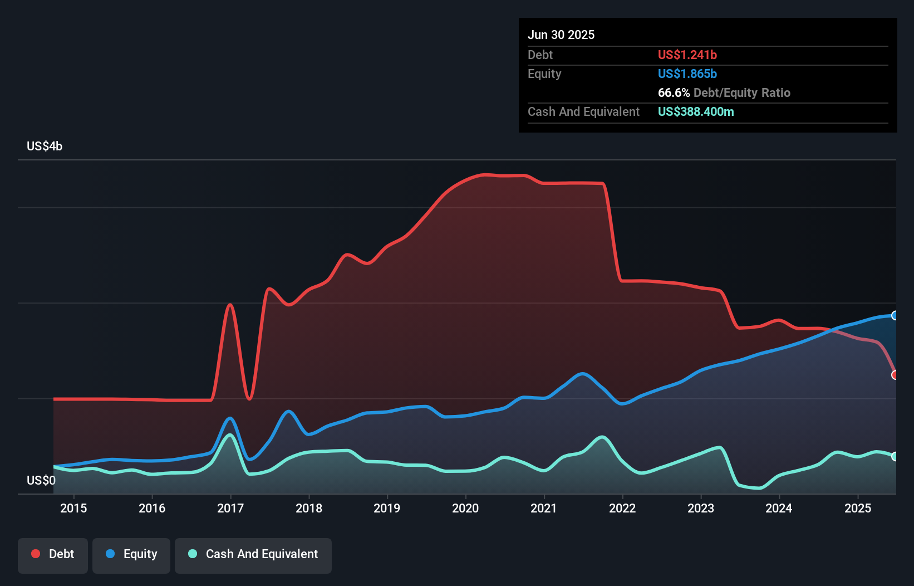Click the US$1.241b debt value in tooltip

(x=687, y=55)
